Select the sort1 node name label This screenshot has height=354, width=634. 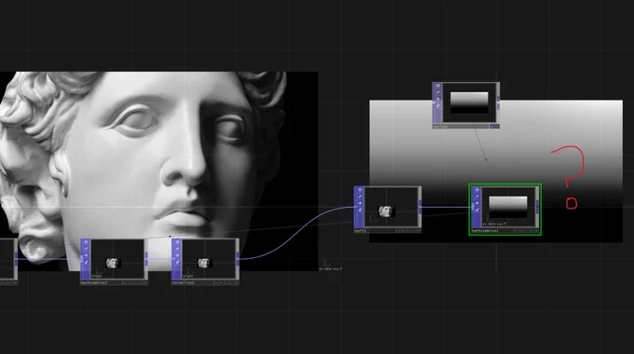coord(360,231)
